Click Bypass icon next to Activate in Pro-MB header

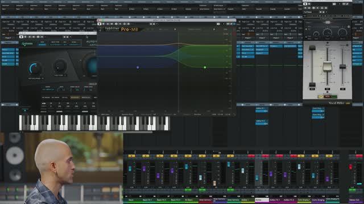coord(104,24)
